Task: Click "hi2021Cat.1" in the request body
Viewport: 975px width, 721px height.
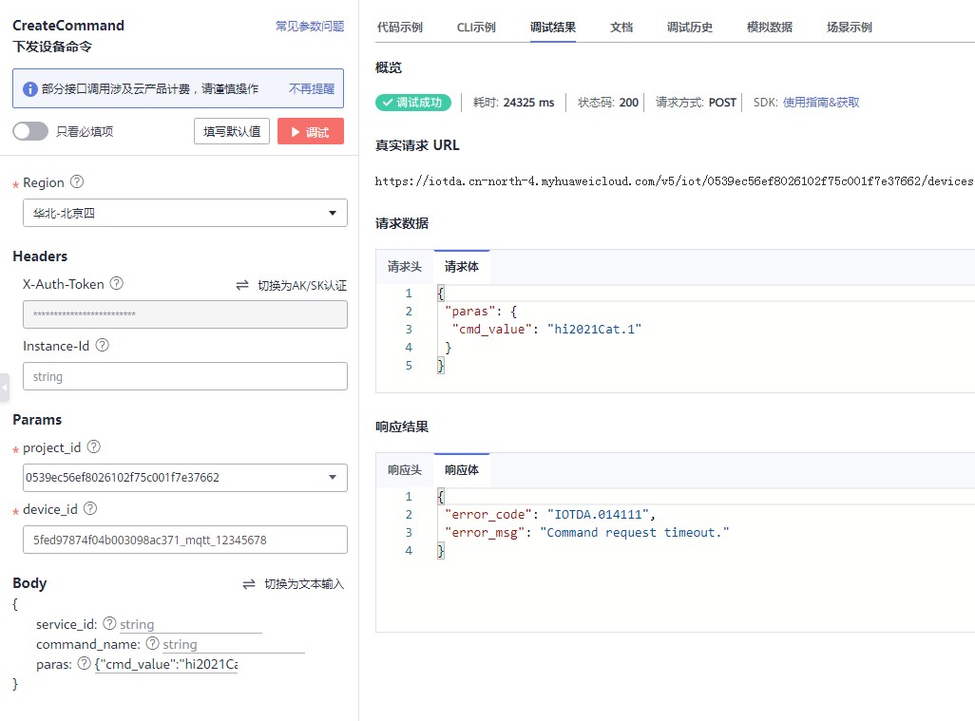Action: pos(594,330)
